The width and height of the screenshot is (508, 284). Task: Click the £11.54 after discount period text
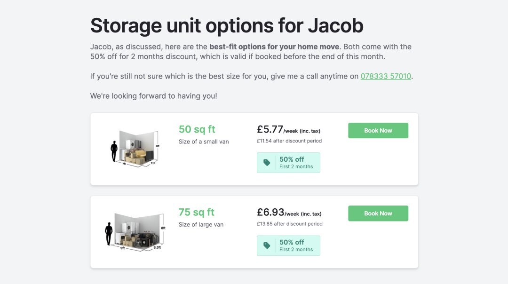[289, 141]
